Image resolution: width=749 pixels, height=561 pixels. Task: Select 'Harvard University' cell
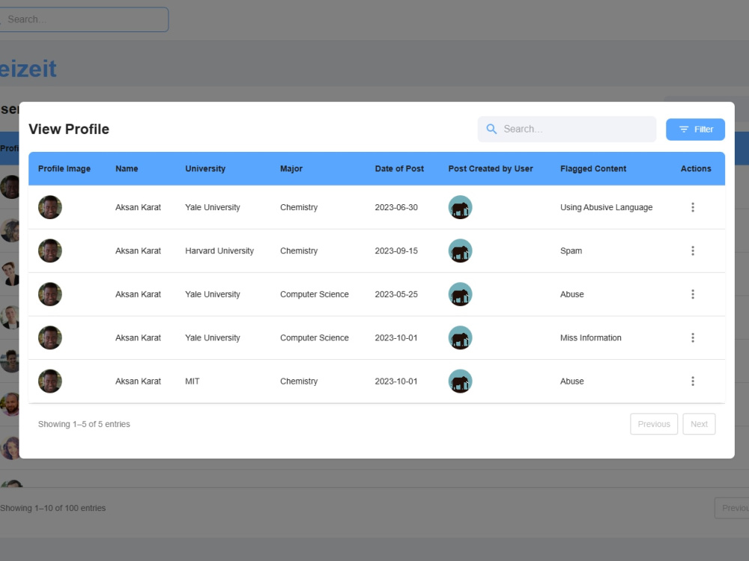coord(219,251)
